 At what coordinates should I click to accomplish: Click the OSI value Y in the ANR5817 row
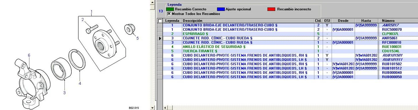327,25
